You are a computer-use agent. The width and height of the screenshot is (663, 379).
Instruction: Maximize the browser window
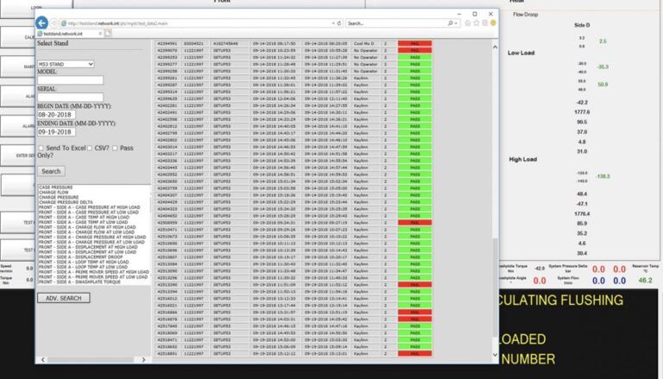coord(475,14)
